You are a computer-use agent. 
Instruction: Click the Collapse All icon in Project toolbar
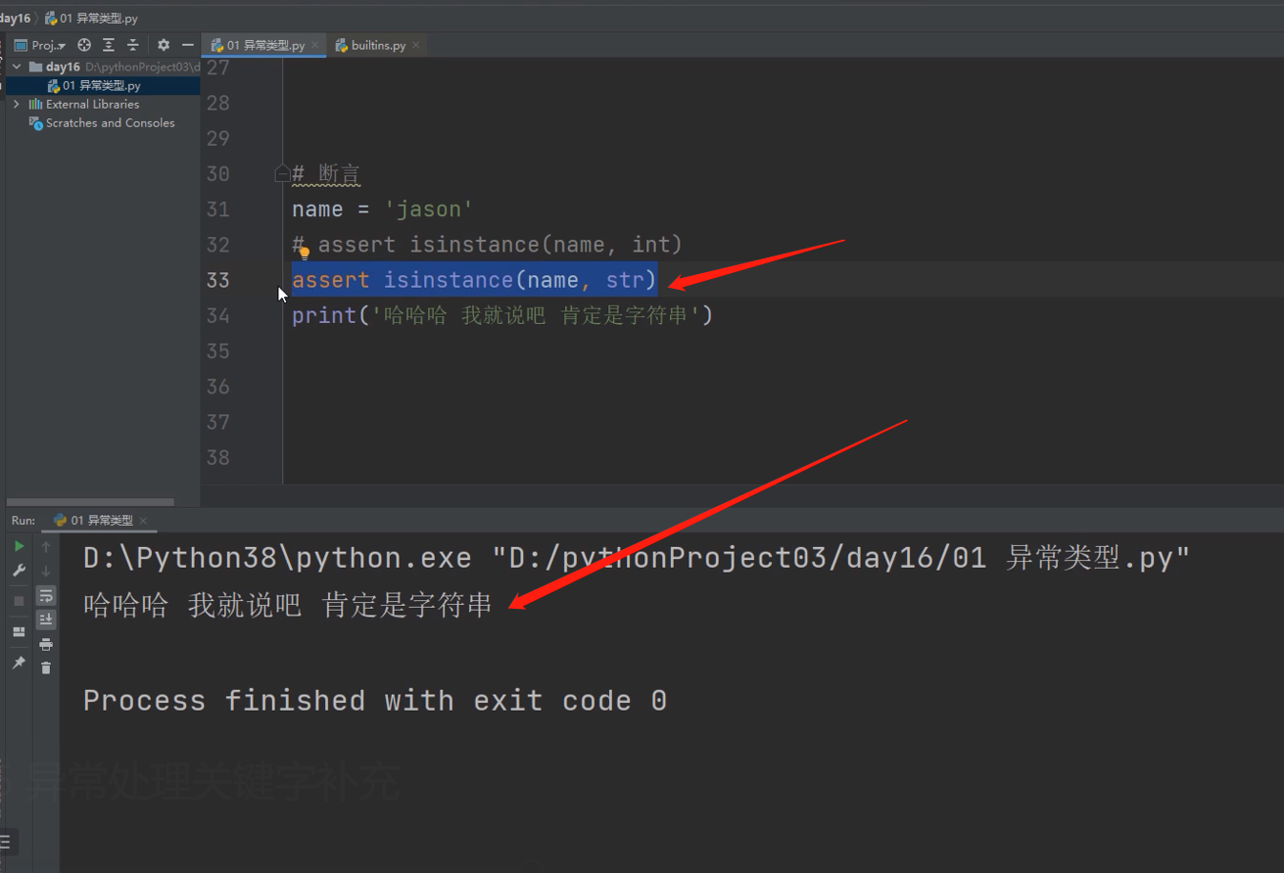[133, 45]
